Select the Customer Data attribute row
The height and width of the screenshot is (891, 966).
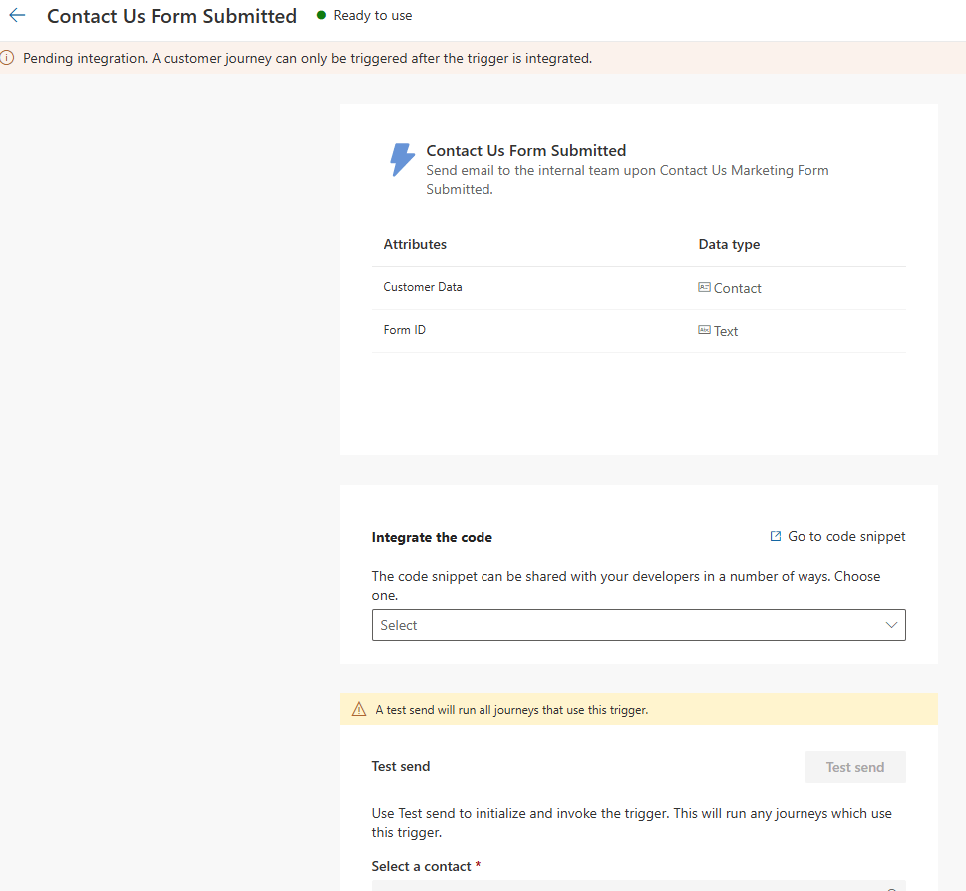click(423, 287)
